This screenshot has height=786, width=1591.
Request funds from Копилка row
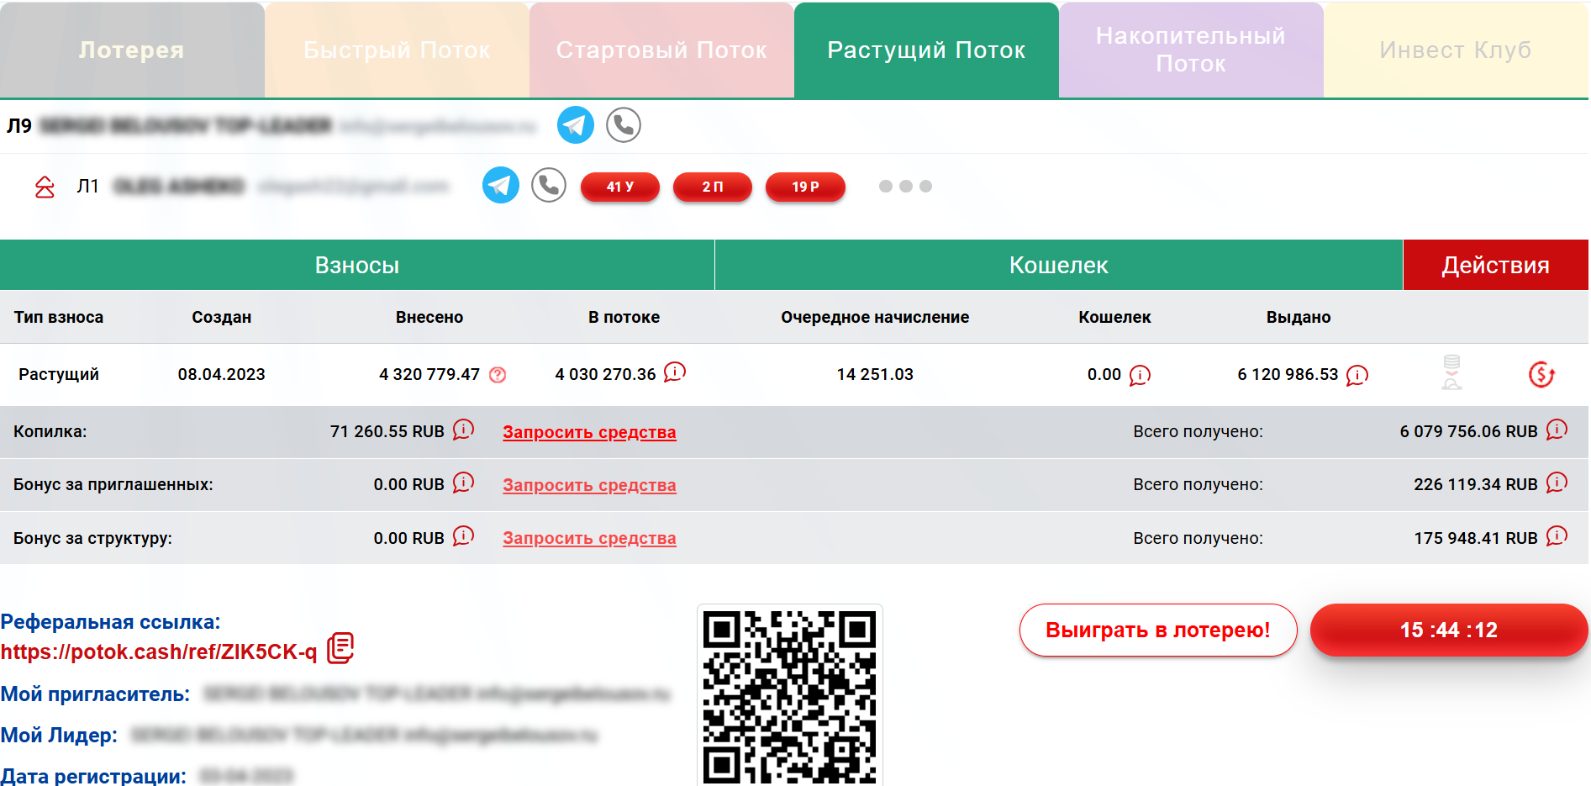click(x=588, y=432)
